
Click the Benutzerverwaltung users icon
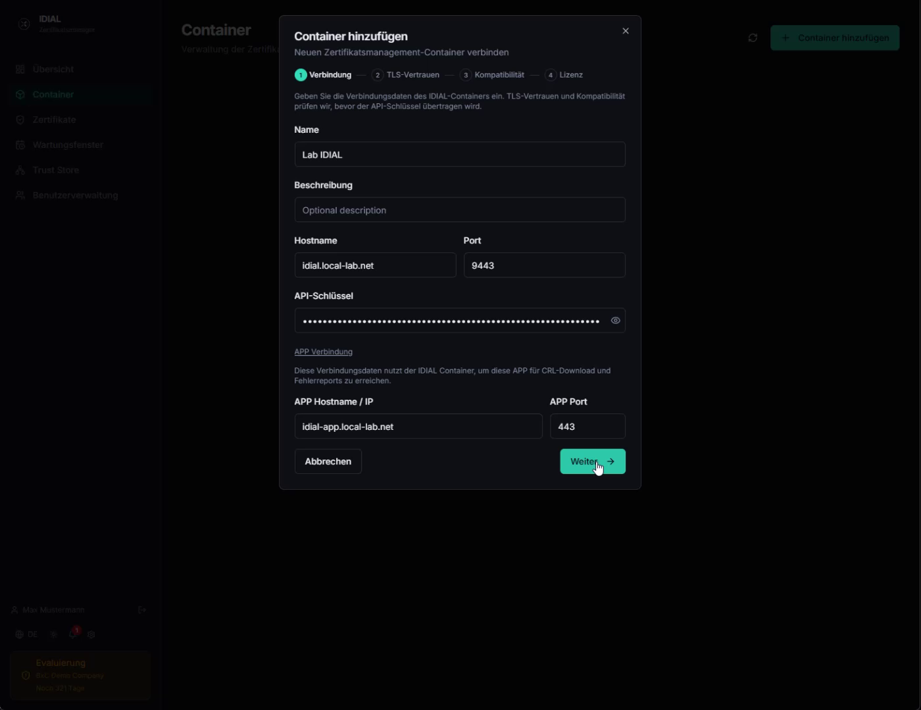(20, 195)
